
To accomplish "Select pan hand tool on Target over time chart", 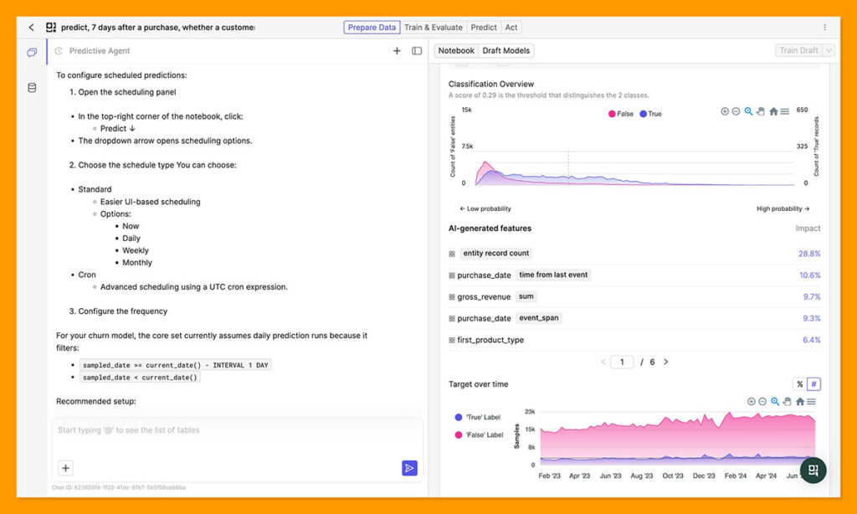I will (787, 401).
